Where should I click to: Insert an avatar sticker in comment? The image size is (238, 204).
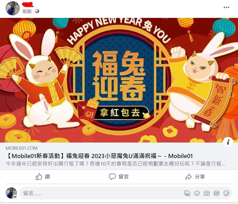click(187, 193)
